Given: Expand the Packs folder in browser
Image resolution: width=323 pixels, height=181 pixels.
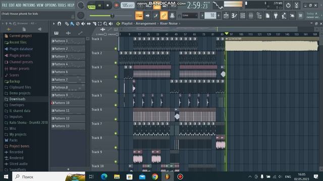Looking at the screenshot, I should coord(14,140).
